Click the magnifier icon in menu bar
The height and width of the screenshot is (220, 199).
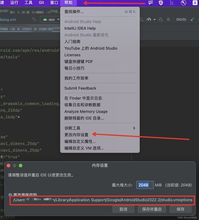click(x=183, y=3)
